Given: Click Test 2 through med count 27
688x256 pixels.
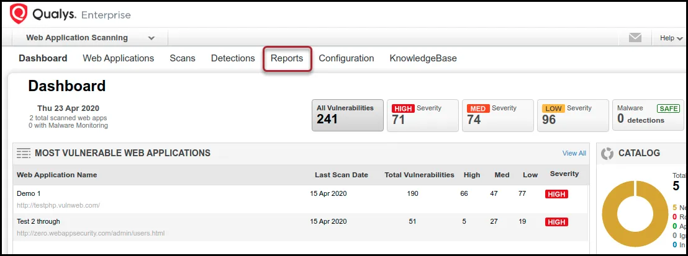Looking at the screenshot, I should (x=494, y=221).
